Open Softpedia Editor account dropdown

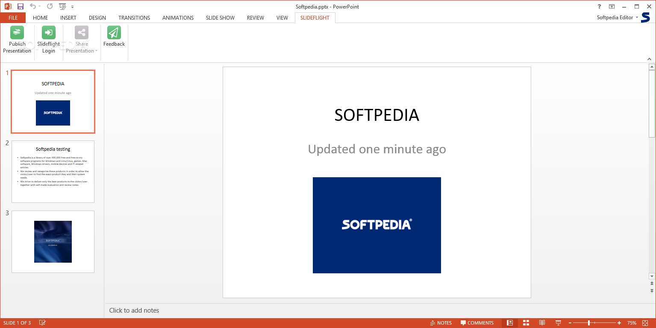(x=618, y=18)
